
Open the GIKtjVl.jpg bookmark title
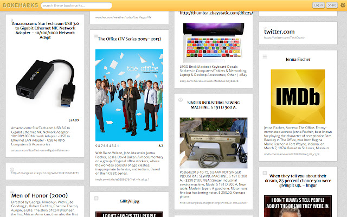click(130, 201)
